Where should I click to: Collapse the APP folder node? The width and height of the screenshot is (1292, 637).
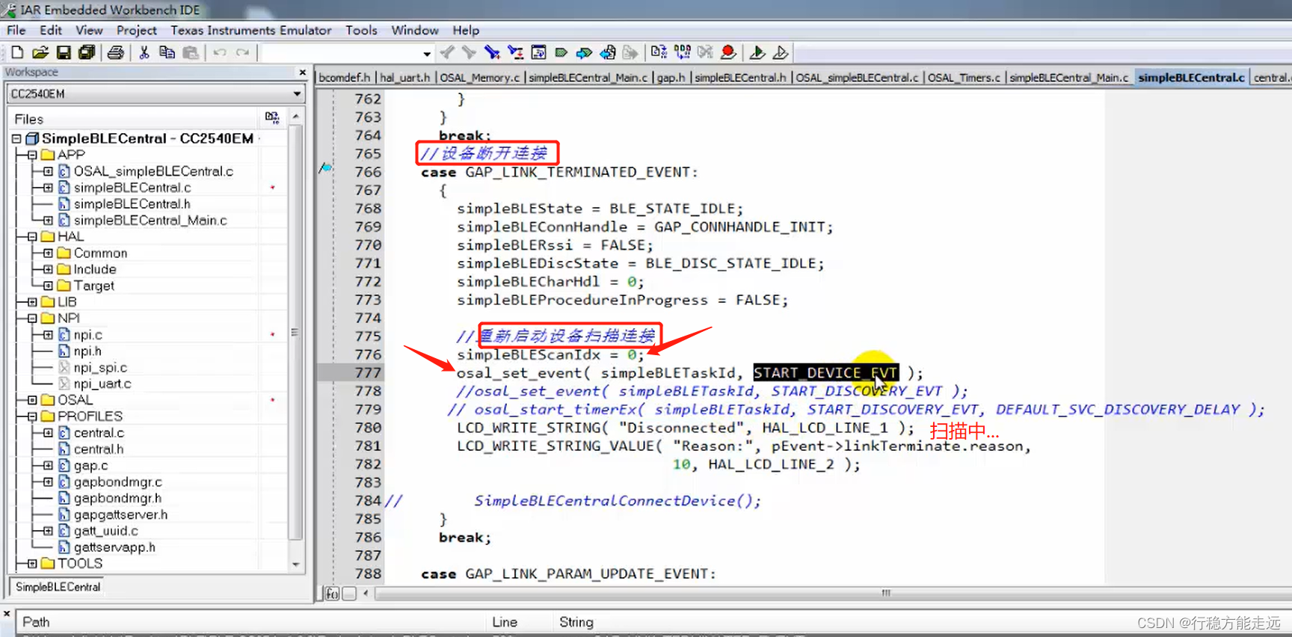point(32,155)
